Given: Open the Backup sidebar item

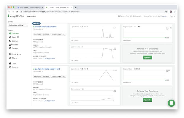Looking at the screenshot, I should coord(13,41).
